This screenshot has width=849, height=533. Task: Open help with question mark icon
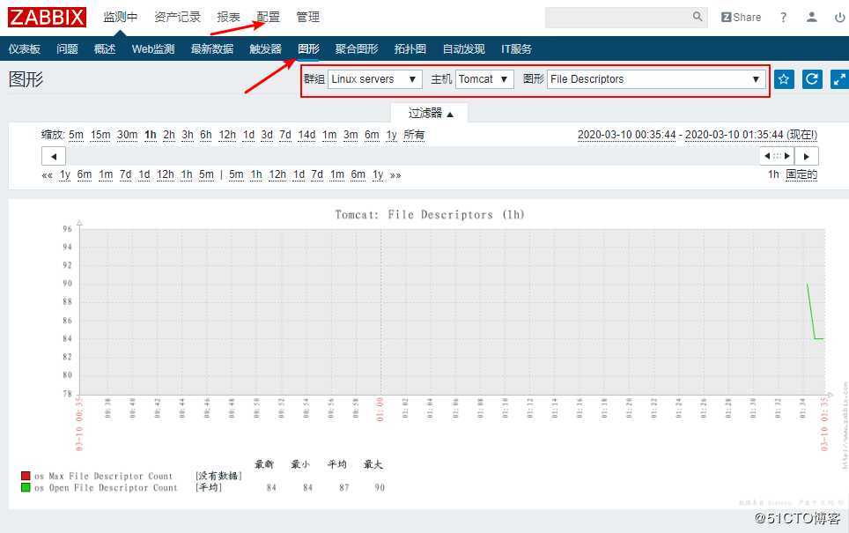pyautogui.click(x=783, y=17)
